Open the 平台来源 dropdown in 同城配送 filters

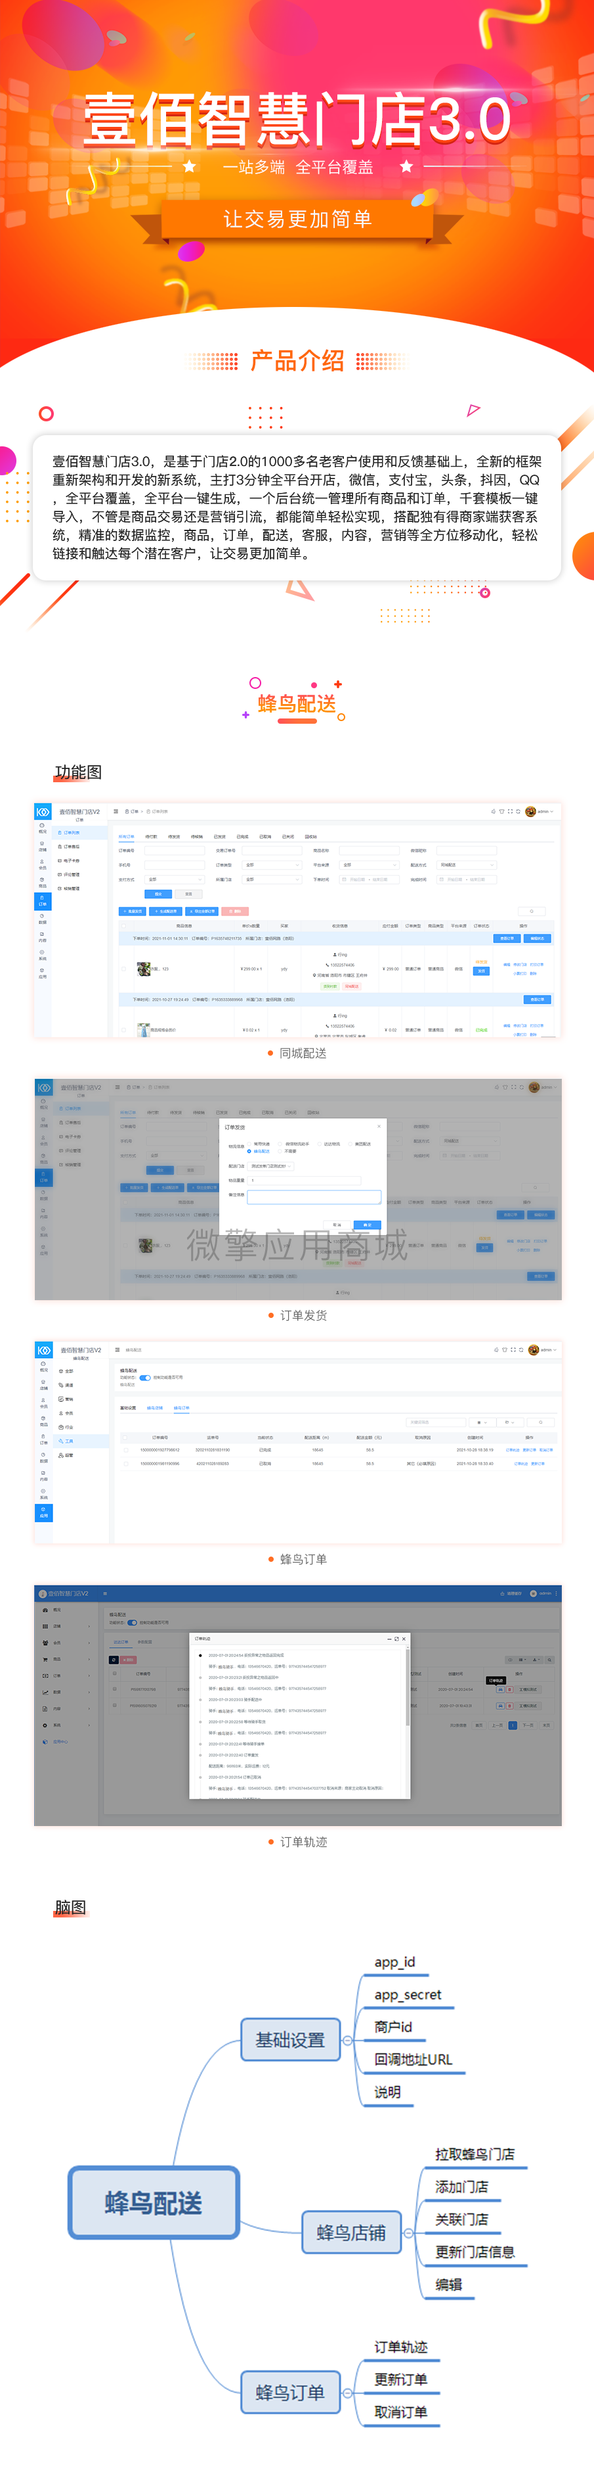[x=370, y=865]
